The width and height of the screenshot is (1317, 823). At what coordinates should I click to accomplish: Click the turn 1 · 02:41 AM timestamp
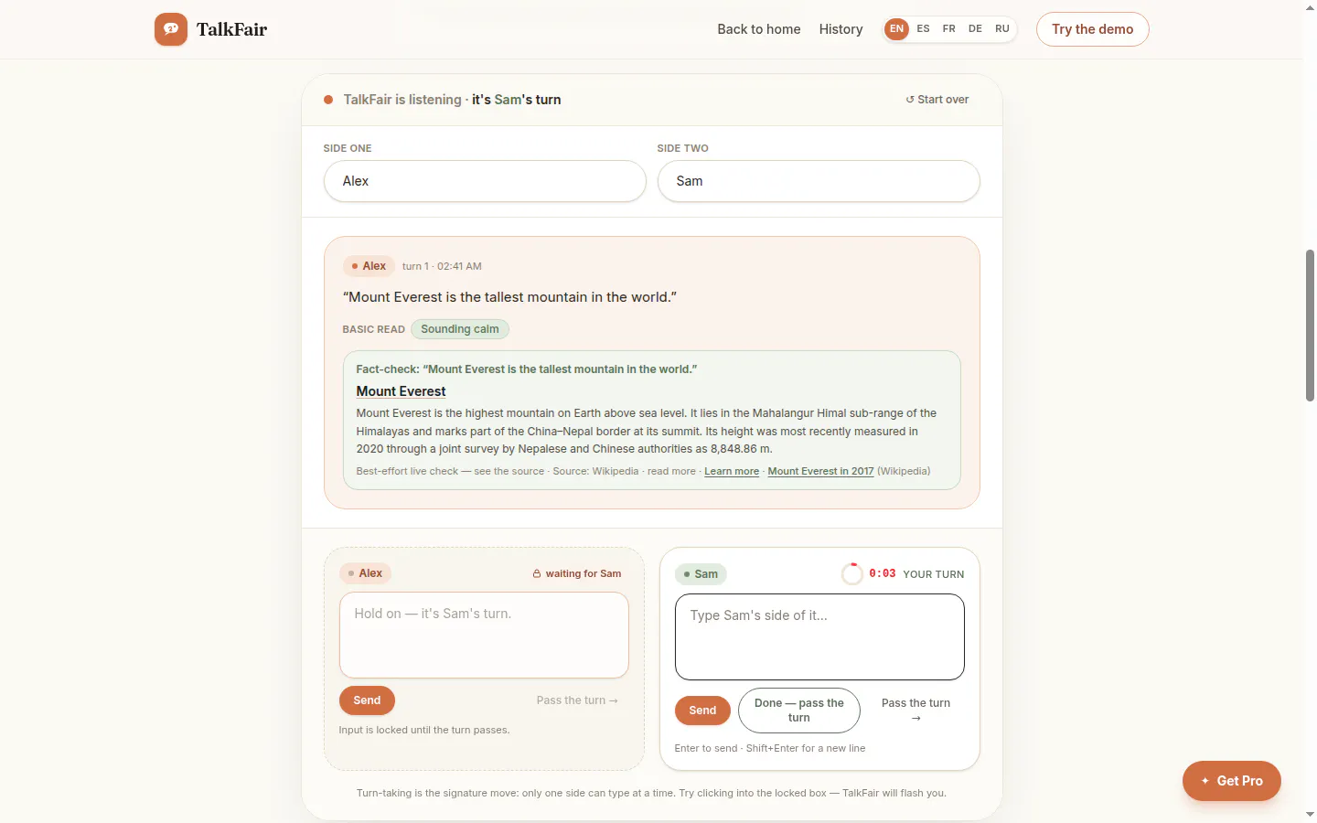442,266
